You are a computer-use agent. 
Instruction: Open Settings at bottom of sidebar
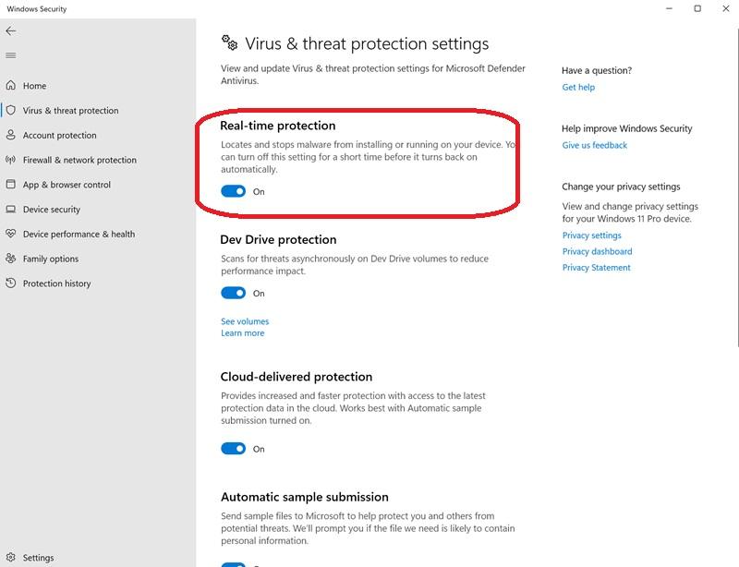[x=38, y=558]
